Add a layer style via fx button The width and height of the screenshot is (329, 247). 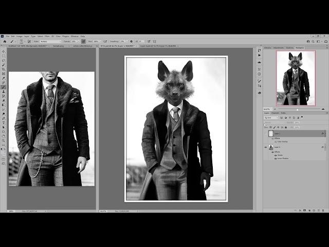pyautogui.click(x=300, y=210)
